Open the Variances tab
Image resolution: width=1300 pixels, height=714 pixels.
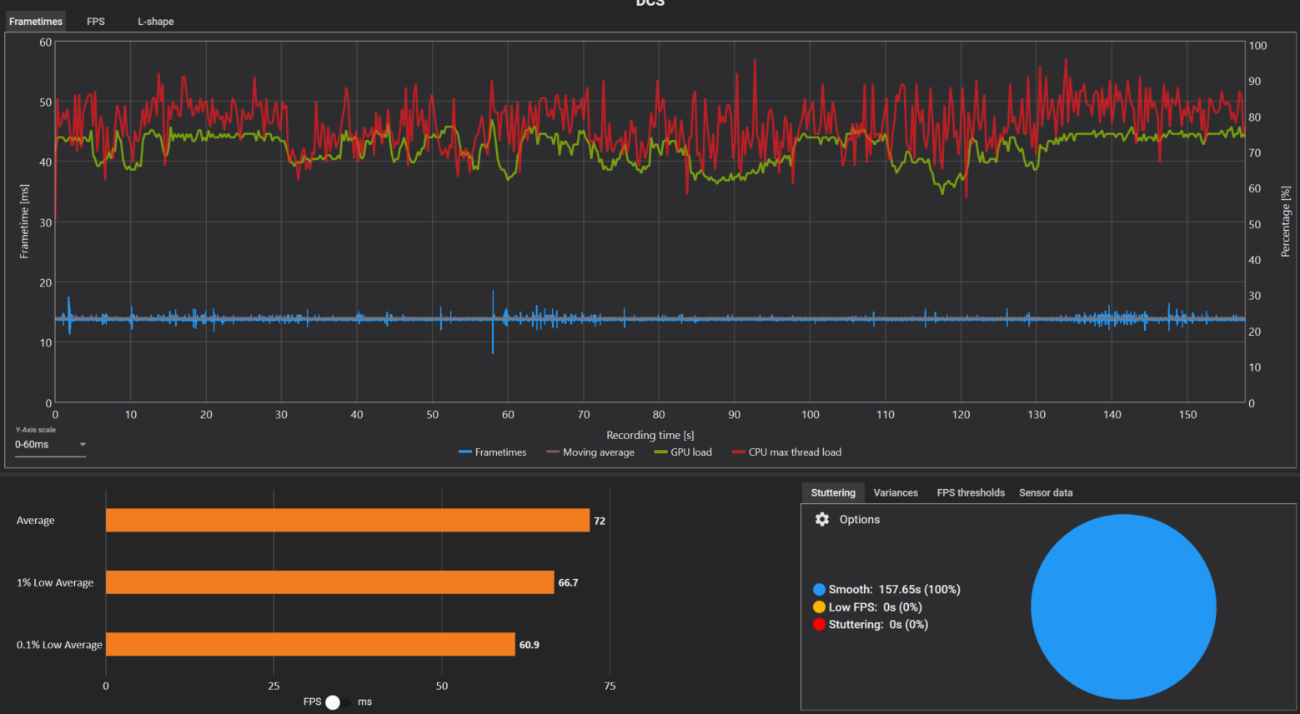click(x=896, y=493)
